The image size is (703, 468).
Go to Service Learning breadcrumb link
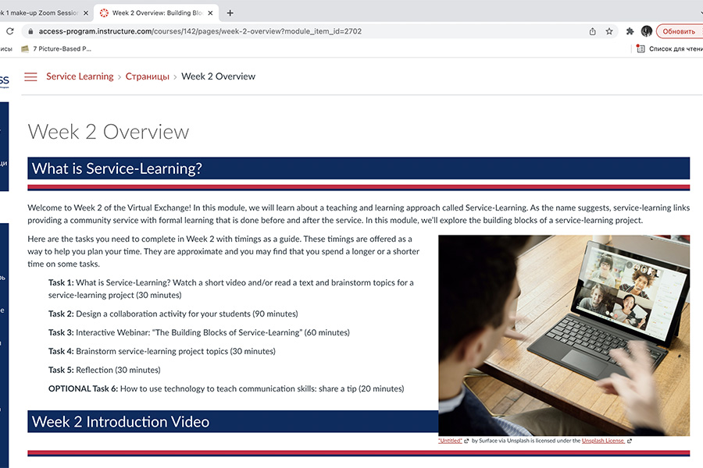[x=80, y=76]
